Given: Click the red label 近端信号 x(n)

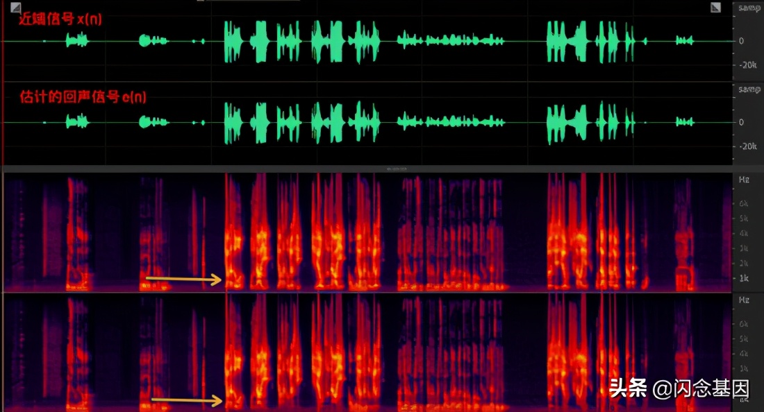Looking at the screenshot, I should click(x=60, y=19).
